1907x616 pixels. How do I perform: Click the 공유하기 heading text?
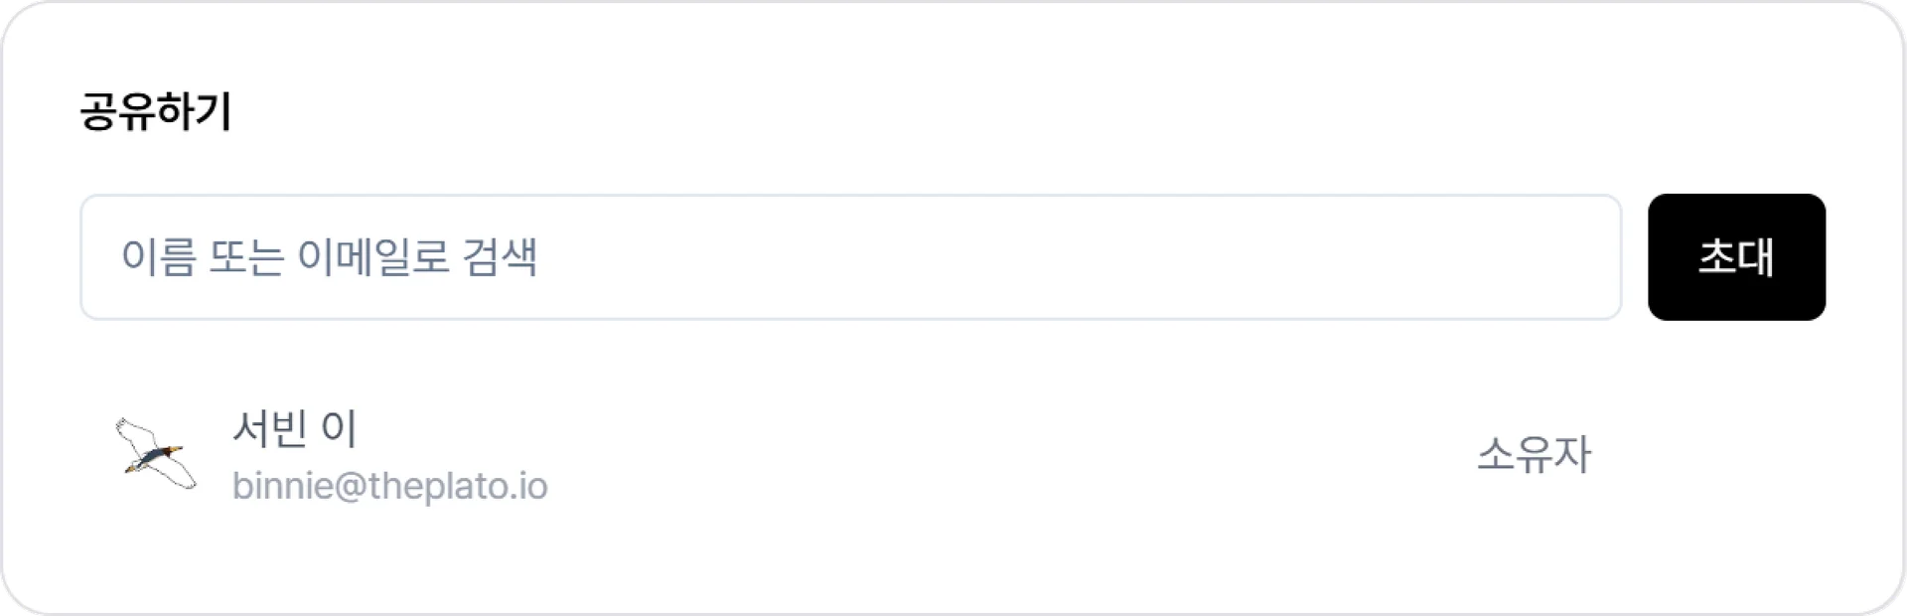coord(155,111)
